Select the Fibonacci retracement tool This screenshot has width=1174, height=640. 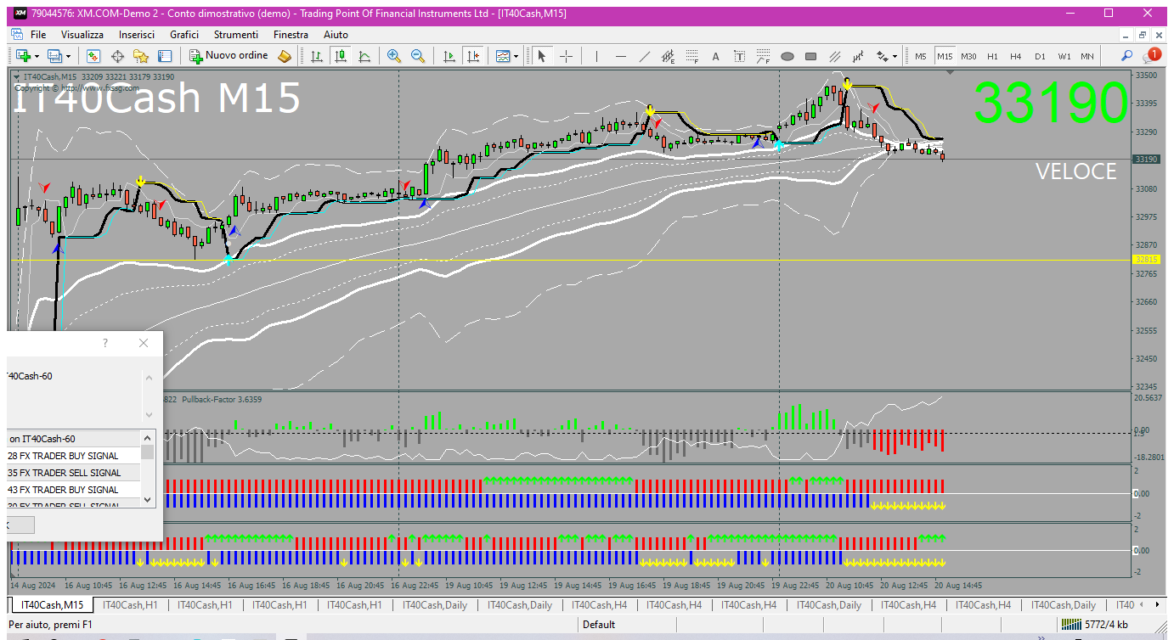tap(692, 56)
